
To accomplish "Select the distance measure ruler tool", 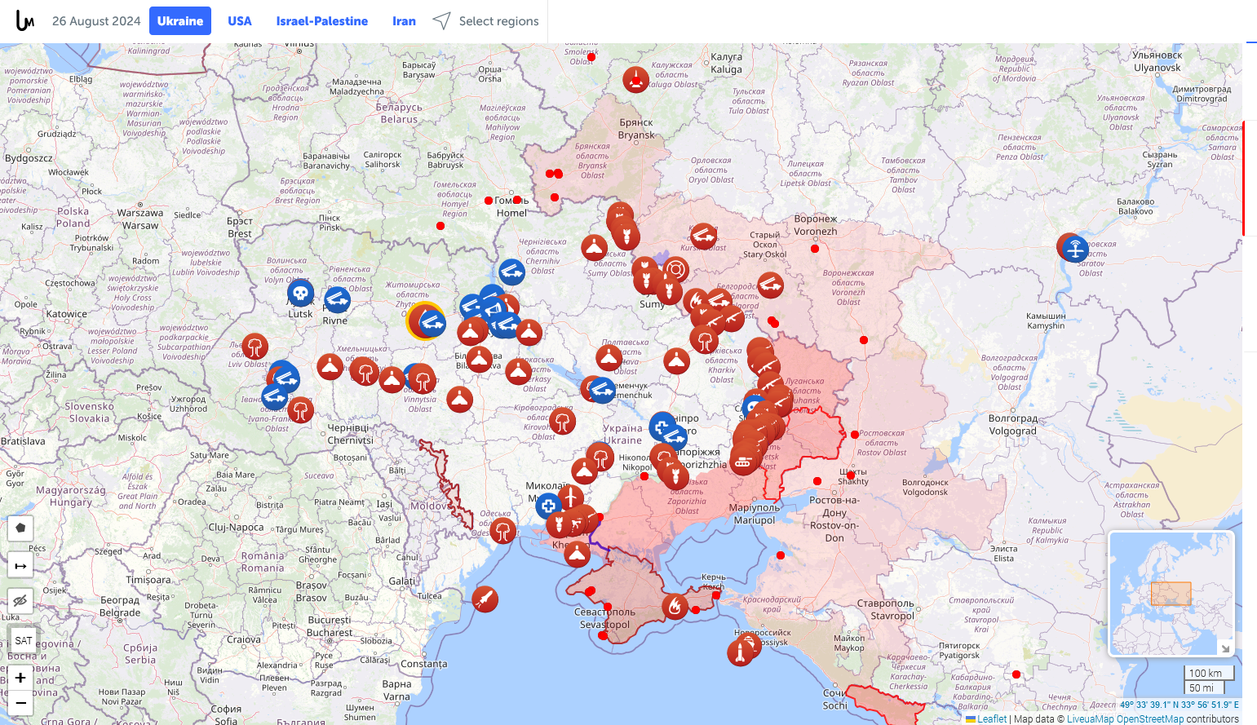I will point(20,565).
